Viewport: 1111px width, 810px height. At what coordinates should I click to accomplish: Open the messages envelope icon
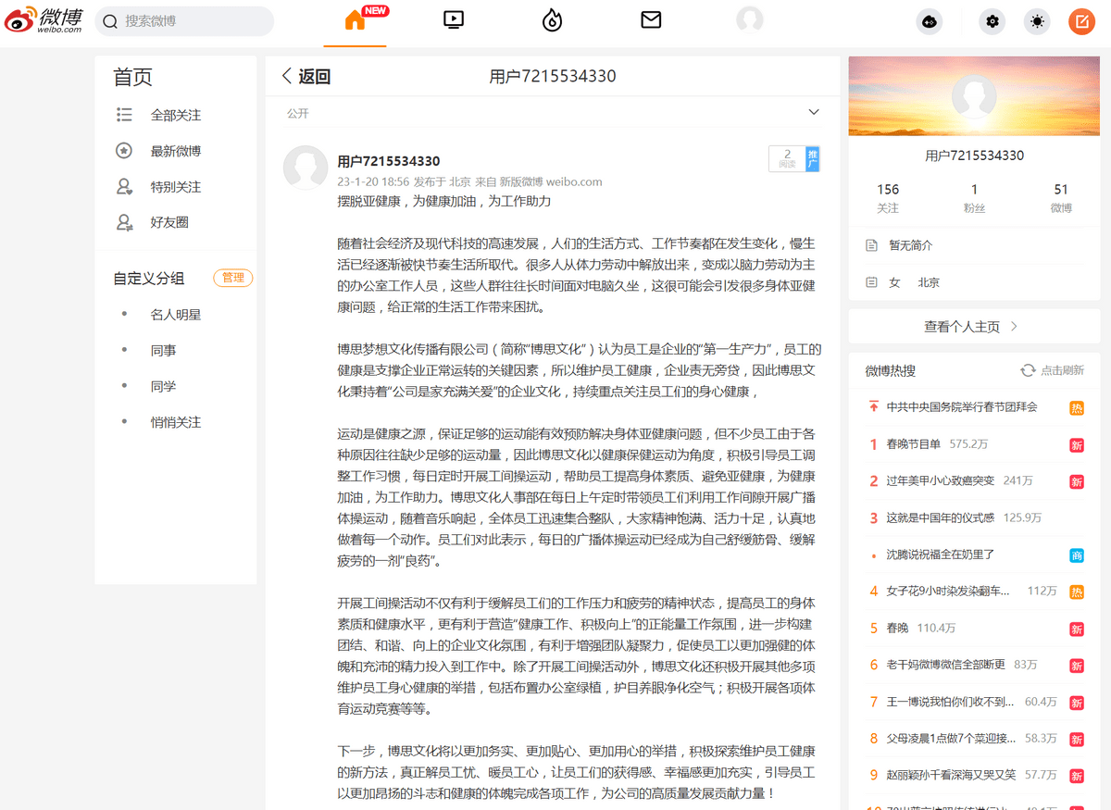pos(651,19)
